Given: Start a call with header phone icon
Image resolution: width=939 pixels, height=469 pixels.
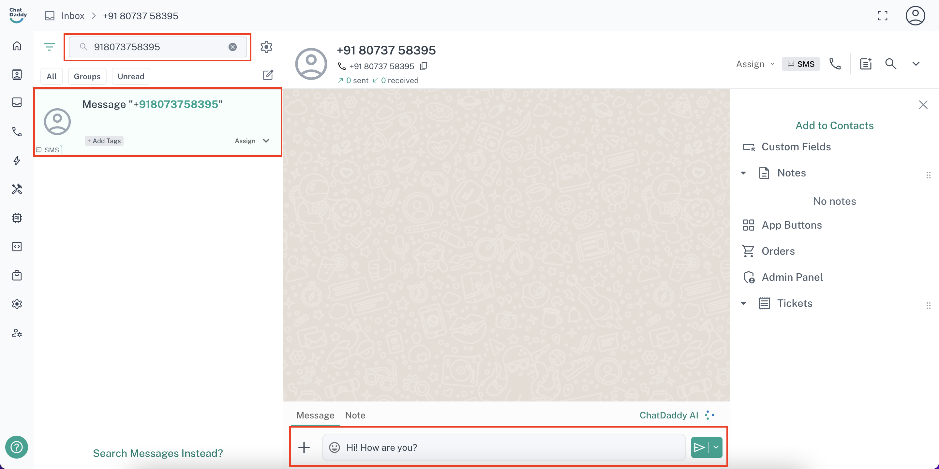Looking at the screenshot, I should [x=835, y=64].
